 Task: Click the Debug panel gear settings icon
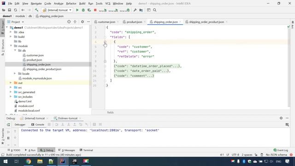click(281, 118)
